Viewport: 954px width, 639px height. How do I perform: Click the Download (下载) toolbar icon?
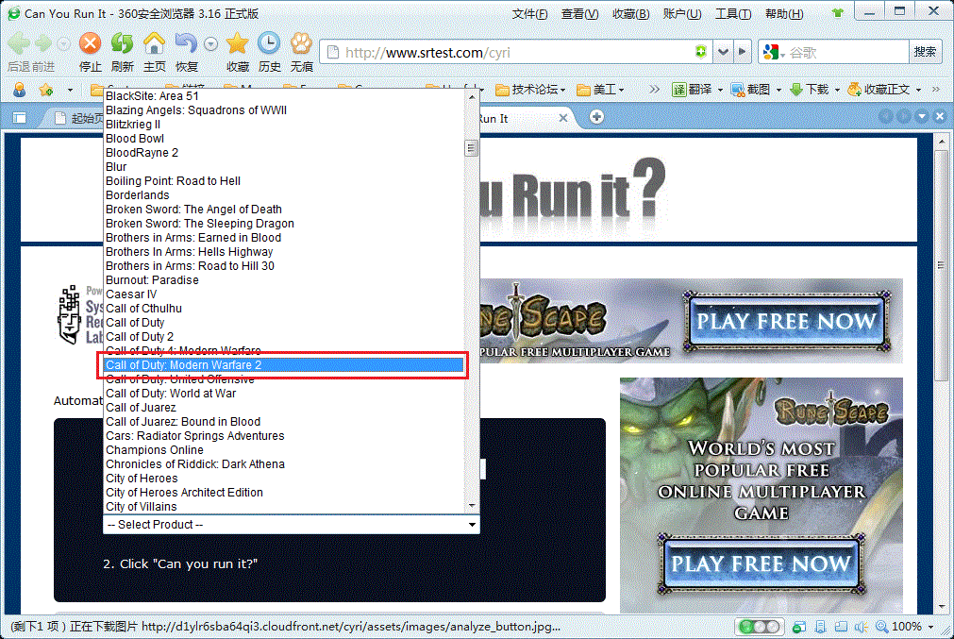pos(796,90)
